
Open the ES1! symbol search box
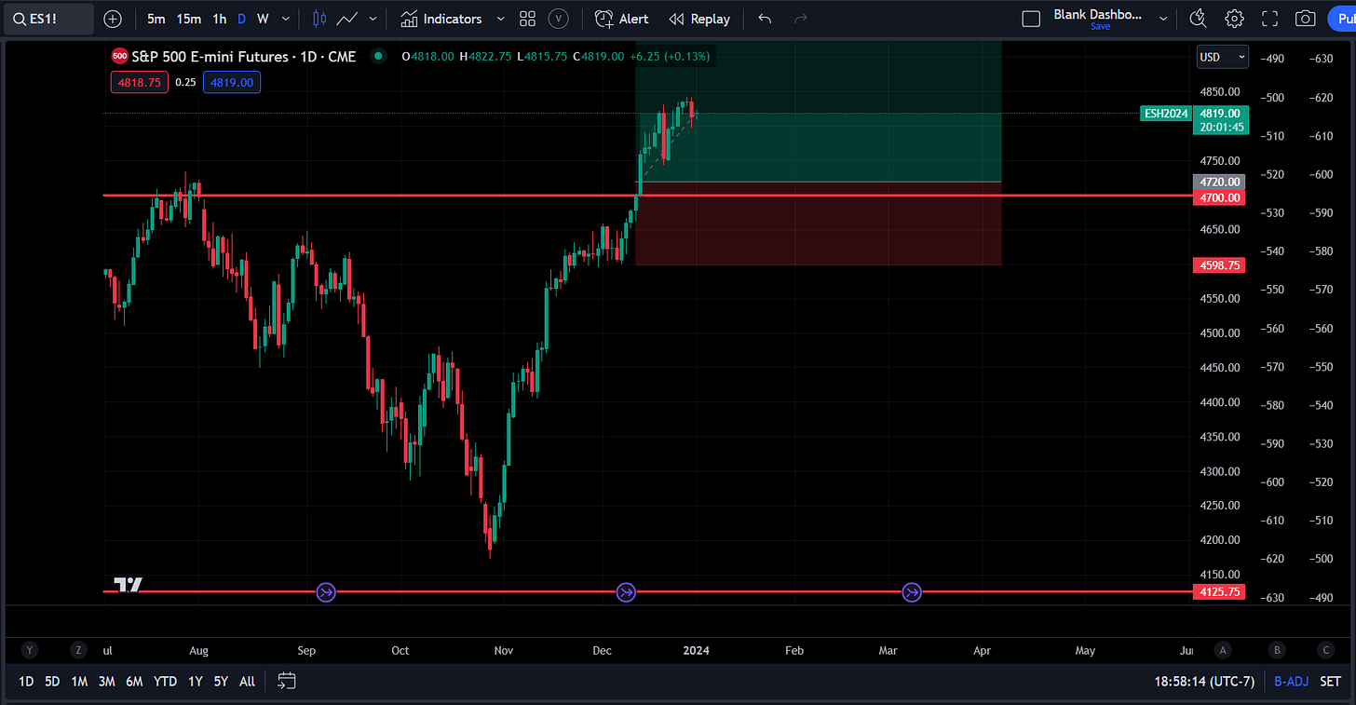click(x=47, y=19)
